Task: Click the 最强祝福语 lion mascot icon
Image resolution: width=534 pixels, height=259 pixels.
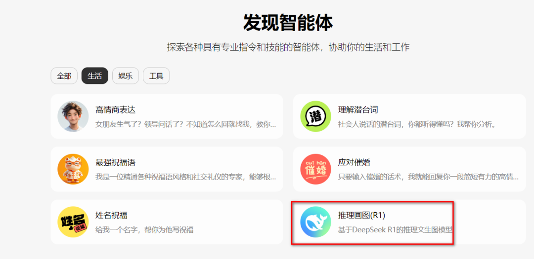Action: [x=73, y=169]
